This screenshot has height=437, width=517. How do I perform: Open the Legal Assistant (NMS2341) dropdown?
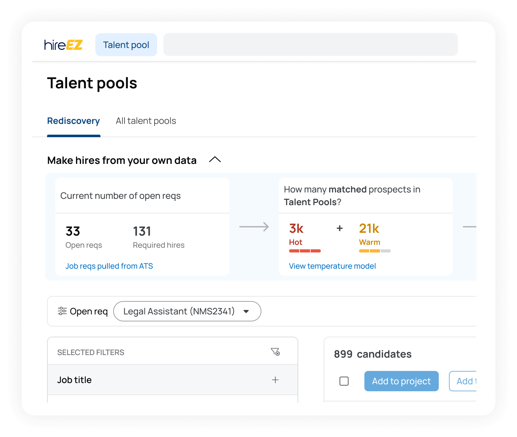pos(187,311)
